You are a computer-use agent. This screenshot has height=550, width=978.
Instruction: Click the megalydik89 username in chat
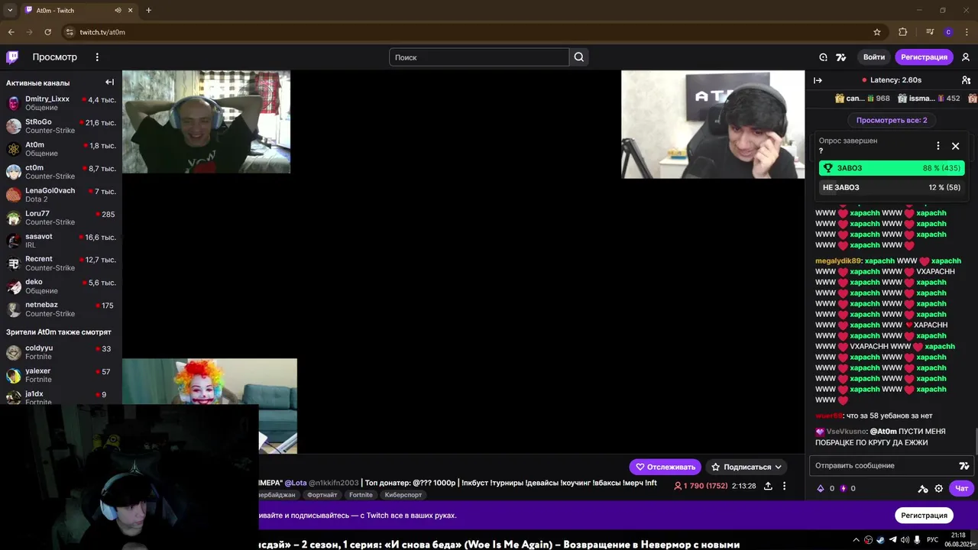[x=838, y=261]
